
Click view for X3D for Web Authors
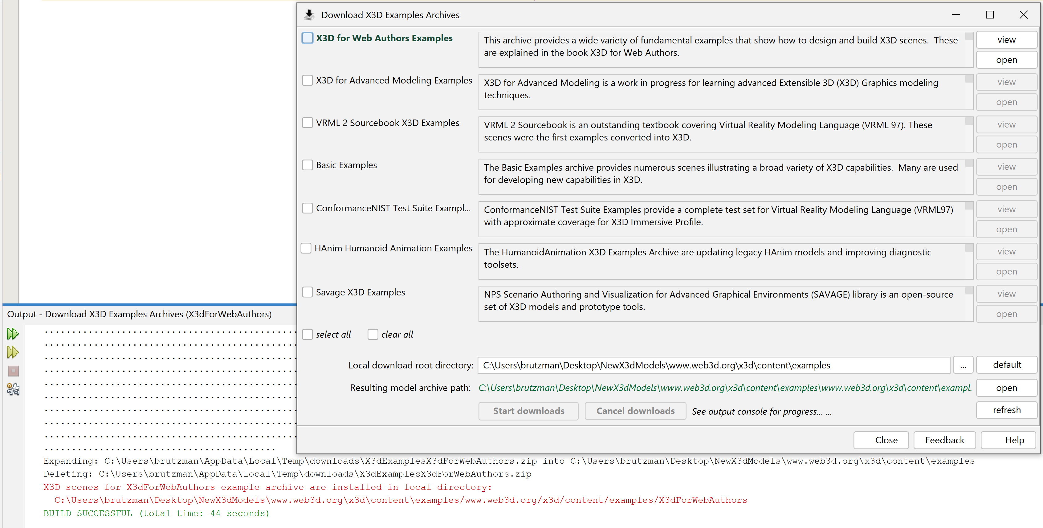(1006, 40)
